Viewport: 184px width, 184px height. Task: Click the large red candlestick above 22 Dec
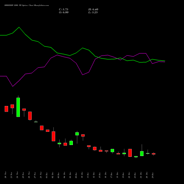(x=130, y=153)
